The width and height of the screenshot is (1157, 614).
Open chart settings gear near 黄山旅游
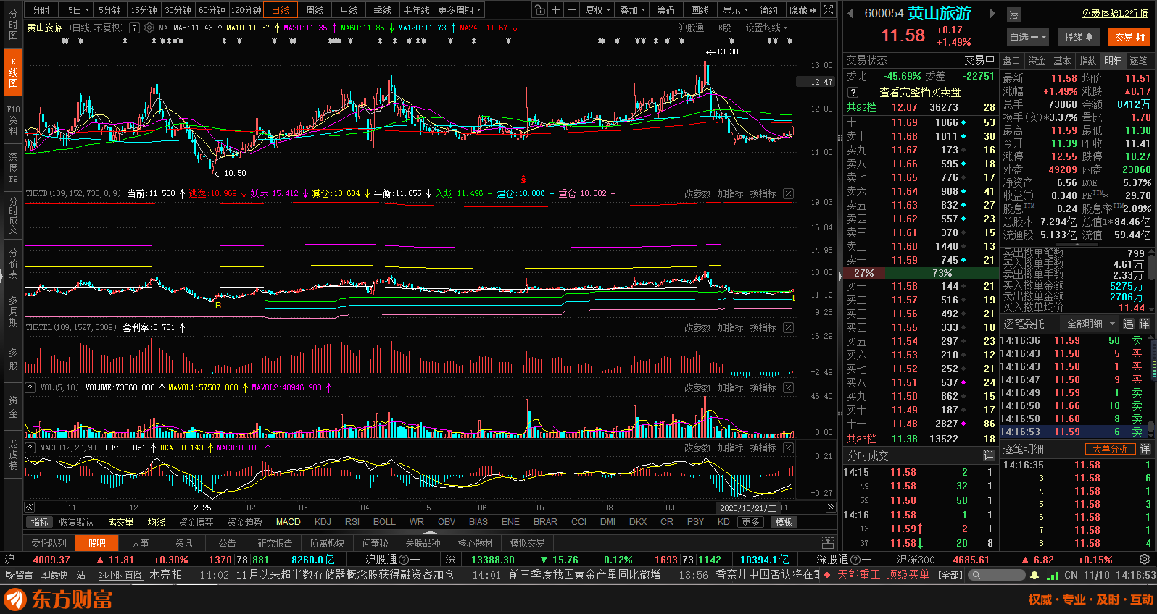tap(149, 28)
